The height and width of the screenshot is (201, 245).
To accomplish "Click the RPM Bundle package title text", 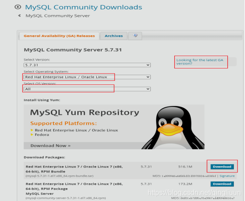I will point(74,169).
